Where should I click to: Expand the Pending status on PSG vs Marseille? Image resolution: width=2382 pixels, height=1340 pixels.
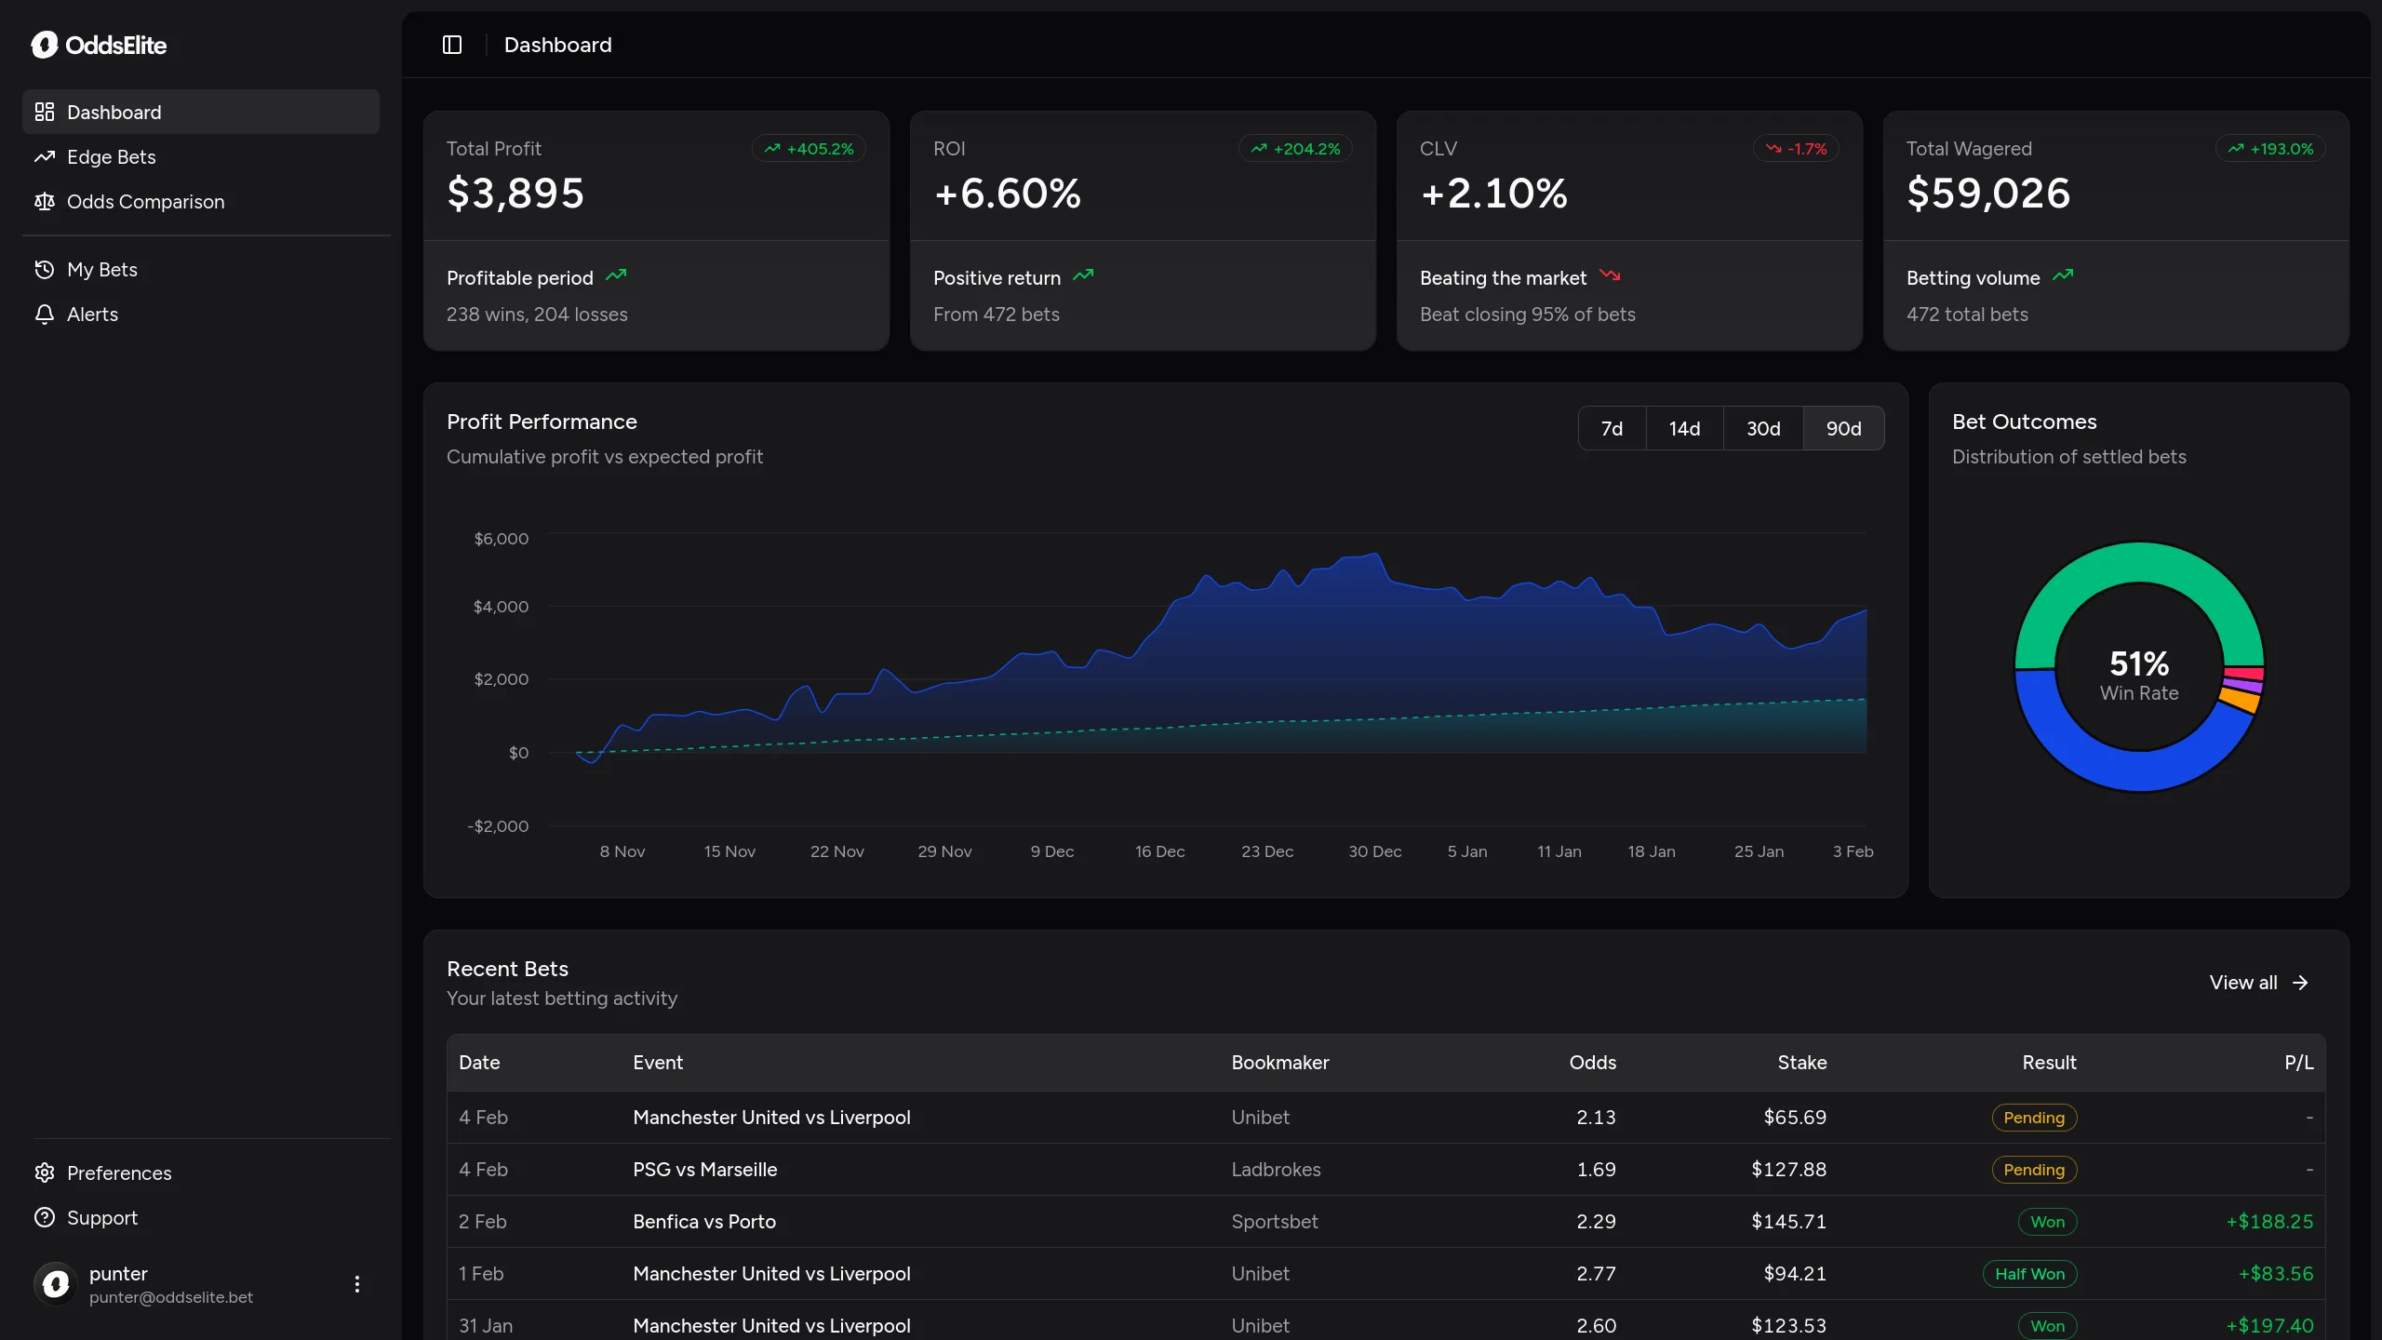(x=2033, y=1170)
